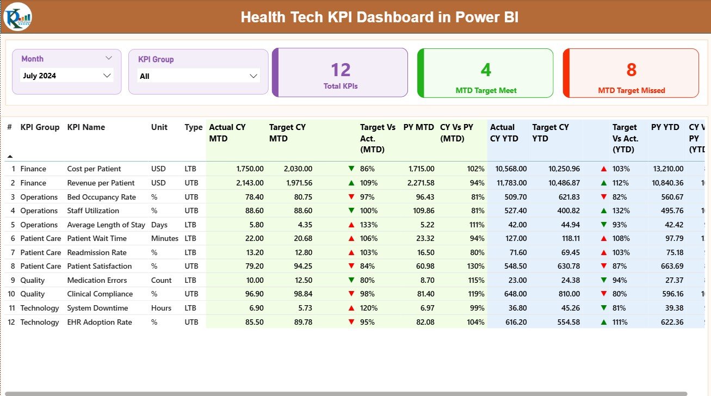Screen dimensions: 711x396
Task: Click green up arrow for Staff Utilization YTD
Action: [604, 211]
